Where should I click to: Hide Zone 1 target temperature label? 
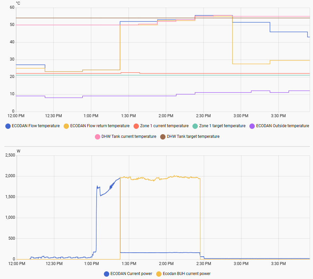222,126
